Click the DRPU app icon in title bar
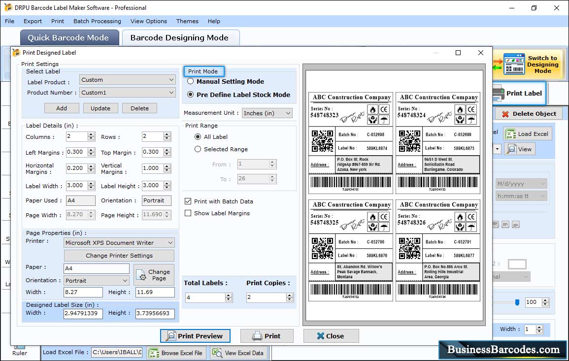569x361 pixels. [8, 7]
